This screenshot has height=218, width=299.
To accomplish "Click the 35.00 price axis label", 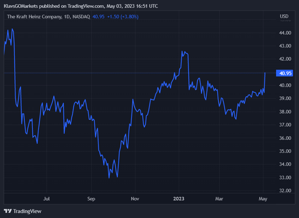I will tap(285, 151).
